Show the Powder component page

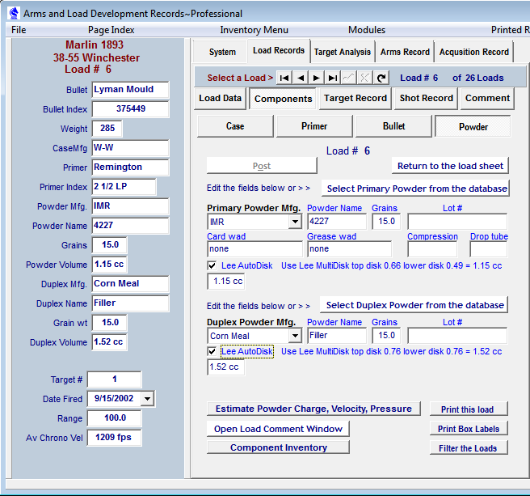473,127
